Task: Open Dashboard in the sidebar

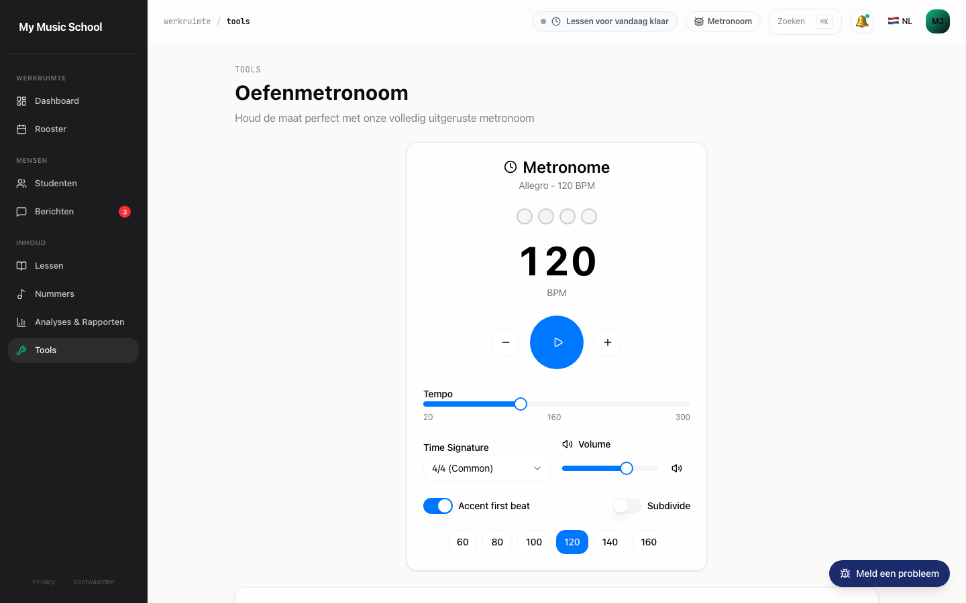Action: pyautogui.click(x=73, y=101)
